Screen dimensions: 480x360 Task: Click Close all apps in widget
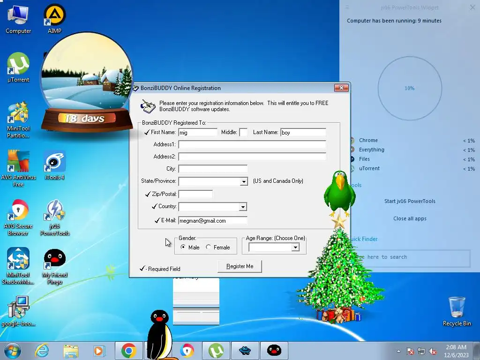click(x=410, y=218)
